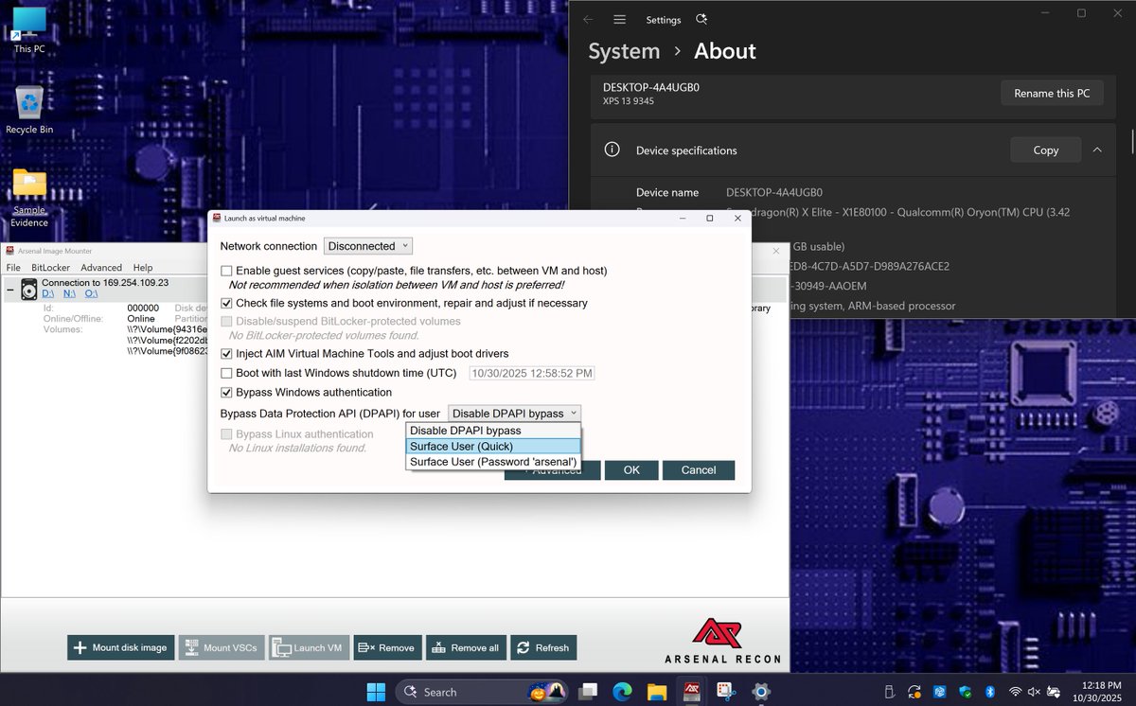Click the Settings gear taskbar icon

[x=760, y=691]
